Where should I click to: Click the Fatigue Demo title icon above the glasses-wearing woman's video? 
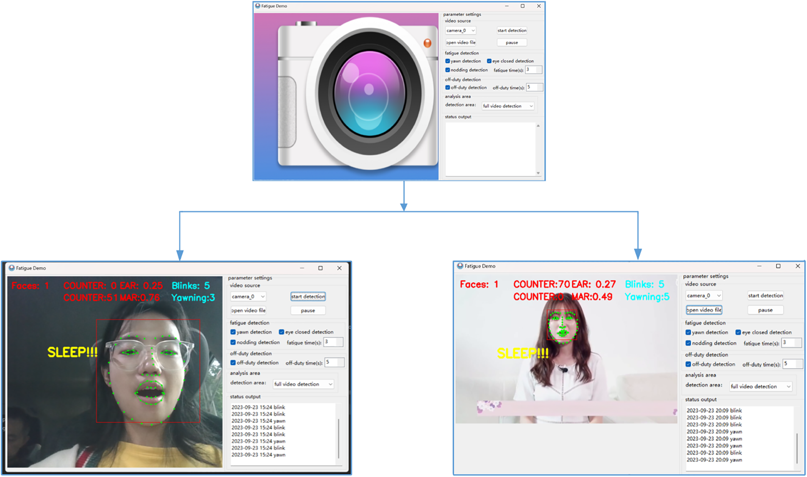pos(12,268)
